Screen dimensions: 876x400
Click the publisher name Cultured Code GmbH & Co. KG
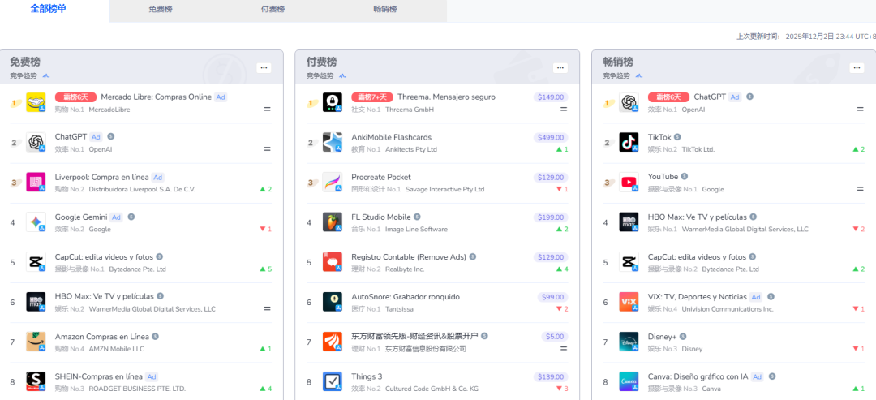pos(432,389)
